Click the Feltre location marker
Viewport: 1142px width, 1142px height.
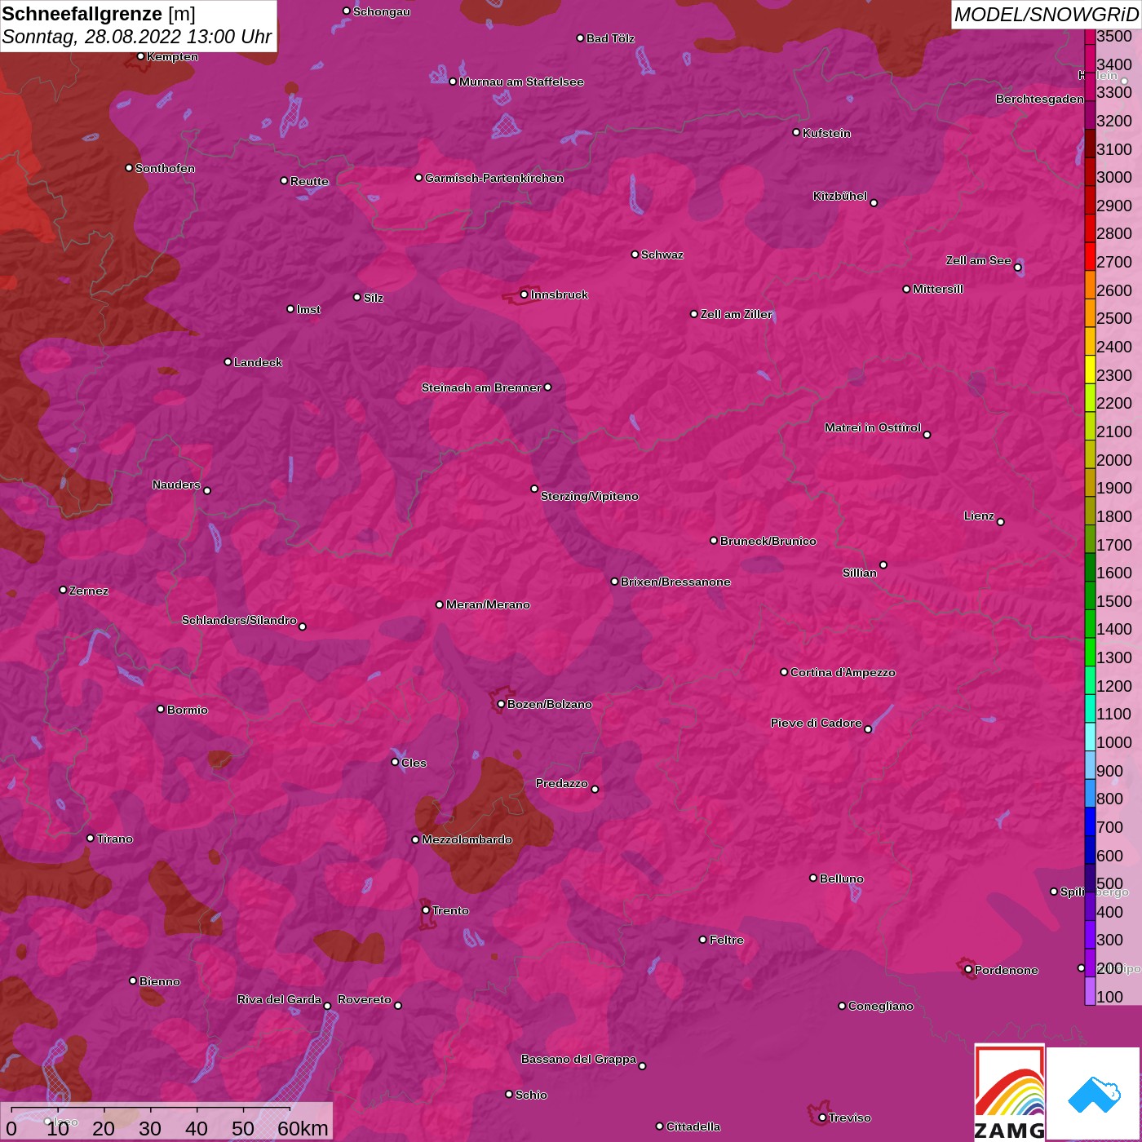pos(703,940)
